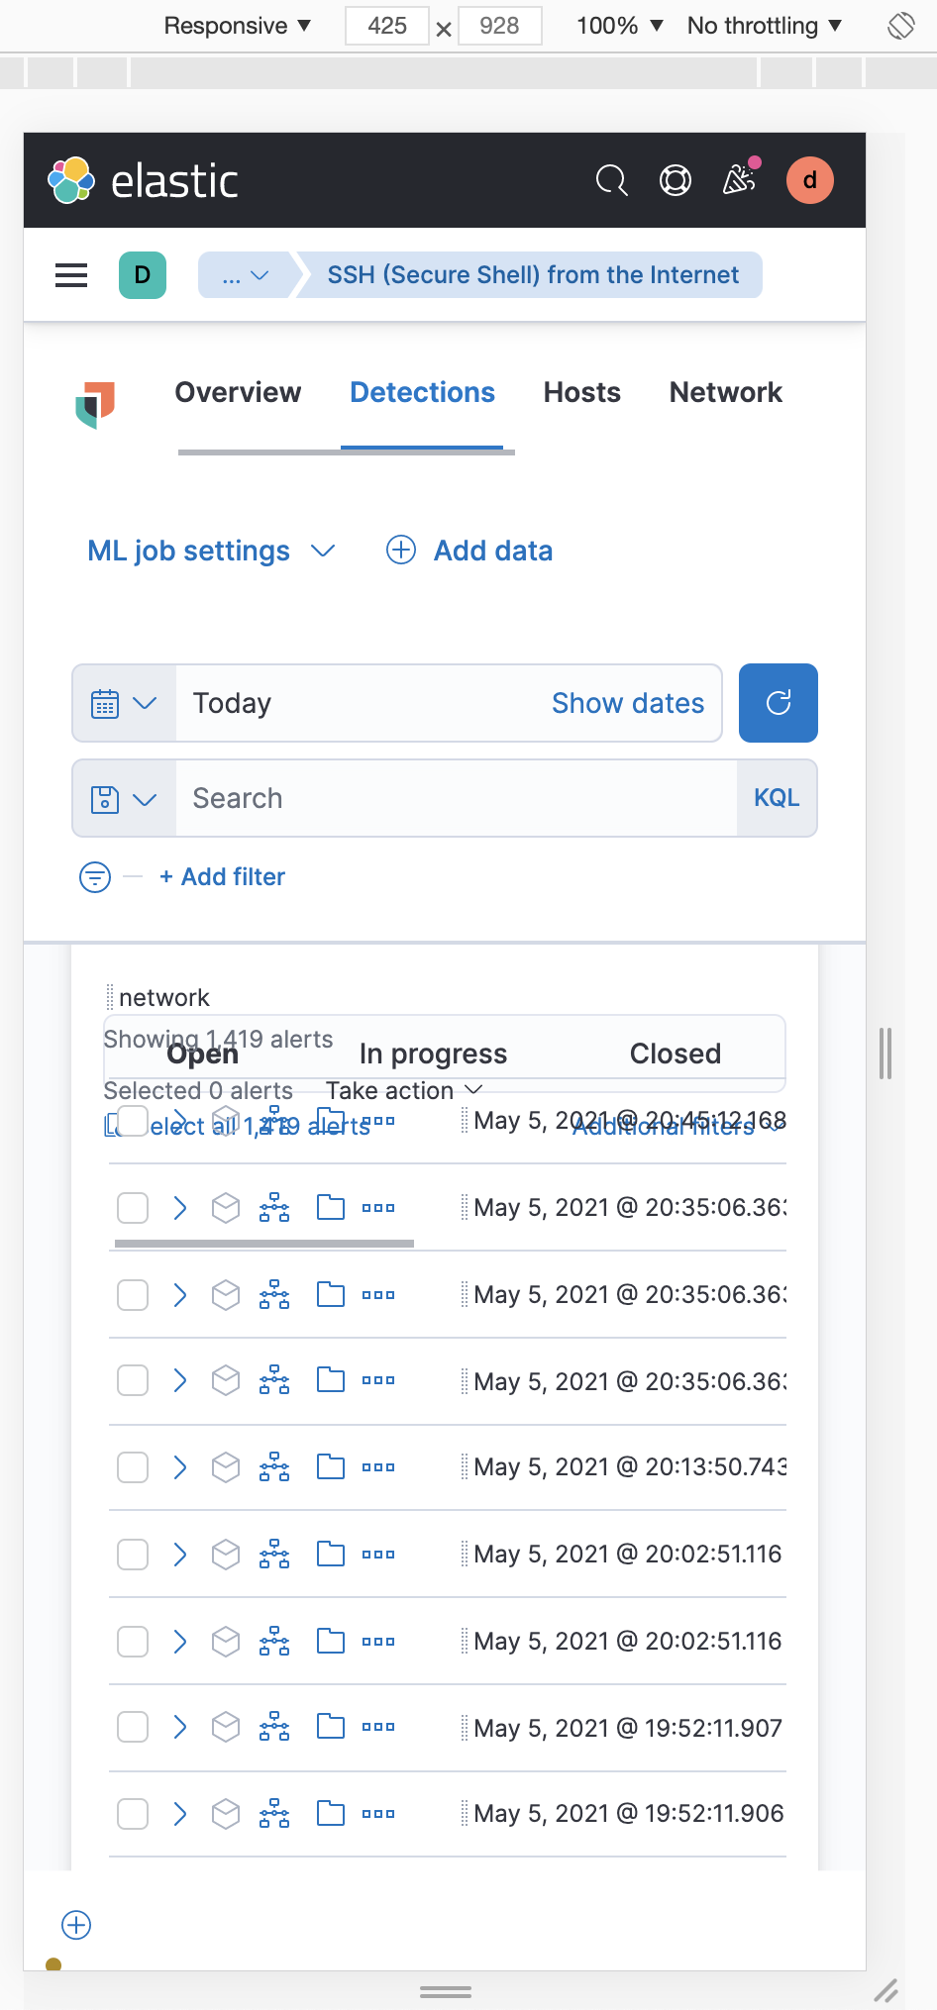This screenshot has height=2010, width=937.
Task: Open more actions dots in 19:52:11.907 row
Action: [378, 1727]
